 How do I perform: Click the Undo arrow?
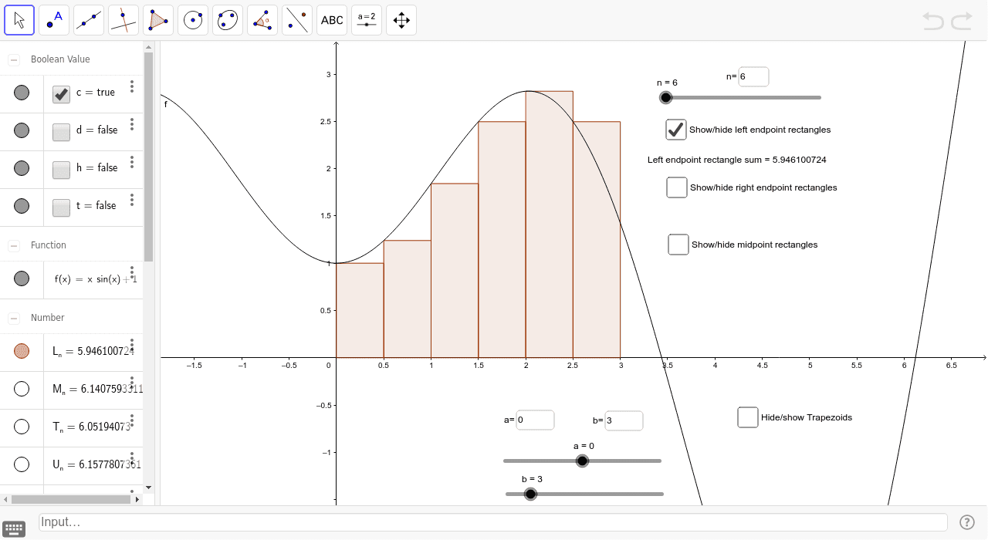tap(933, 21)
